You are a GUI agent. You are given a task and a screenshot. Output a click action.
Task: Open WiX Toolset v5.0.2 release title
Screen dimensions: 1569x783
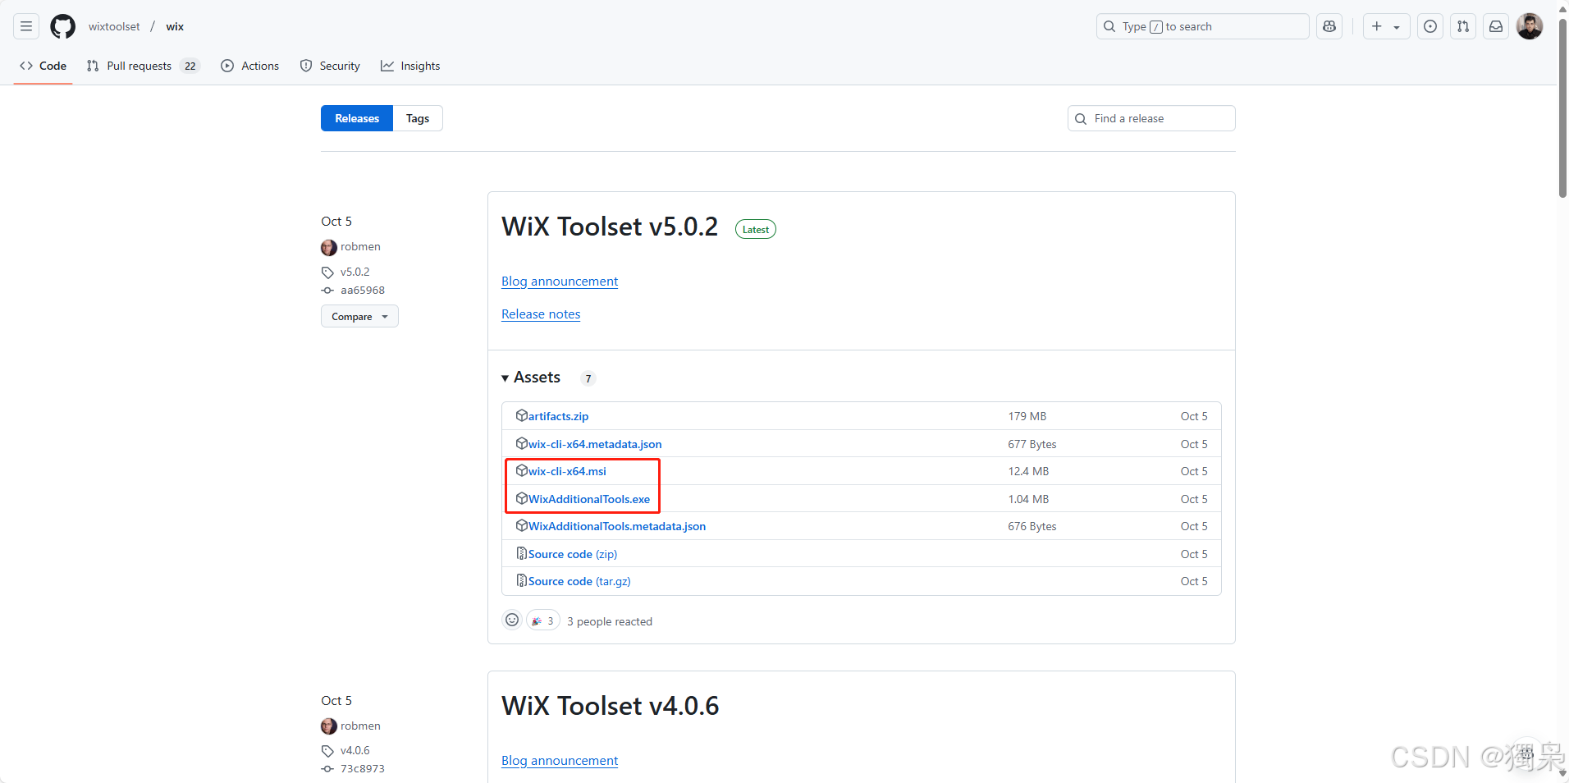coord(610,227)
